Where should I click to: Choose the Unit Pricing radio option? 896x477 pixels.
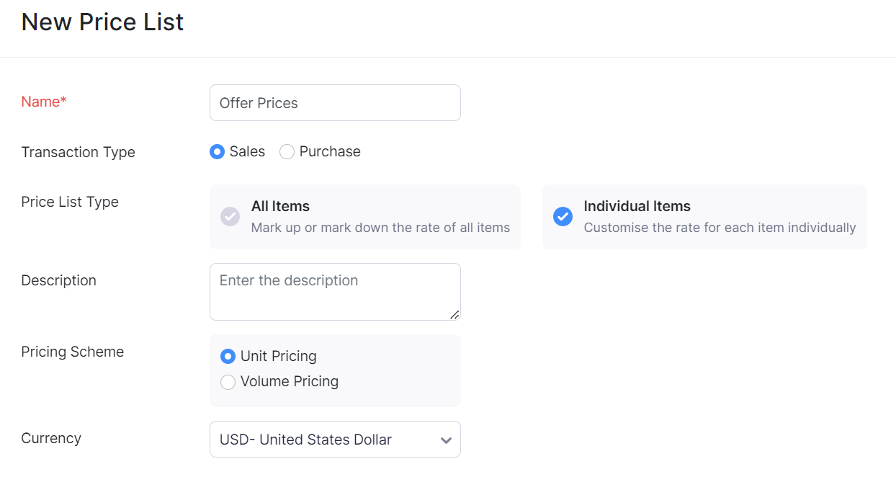pyautogui.click(x=228, y=357)
